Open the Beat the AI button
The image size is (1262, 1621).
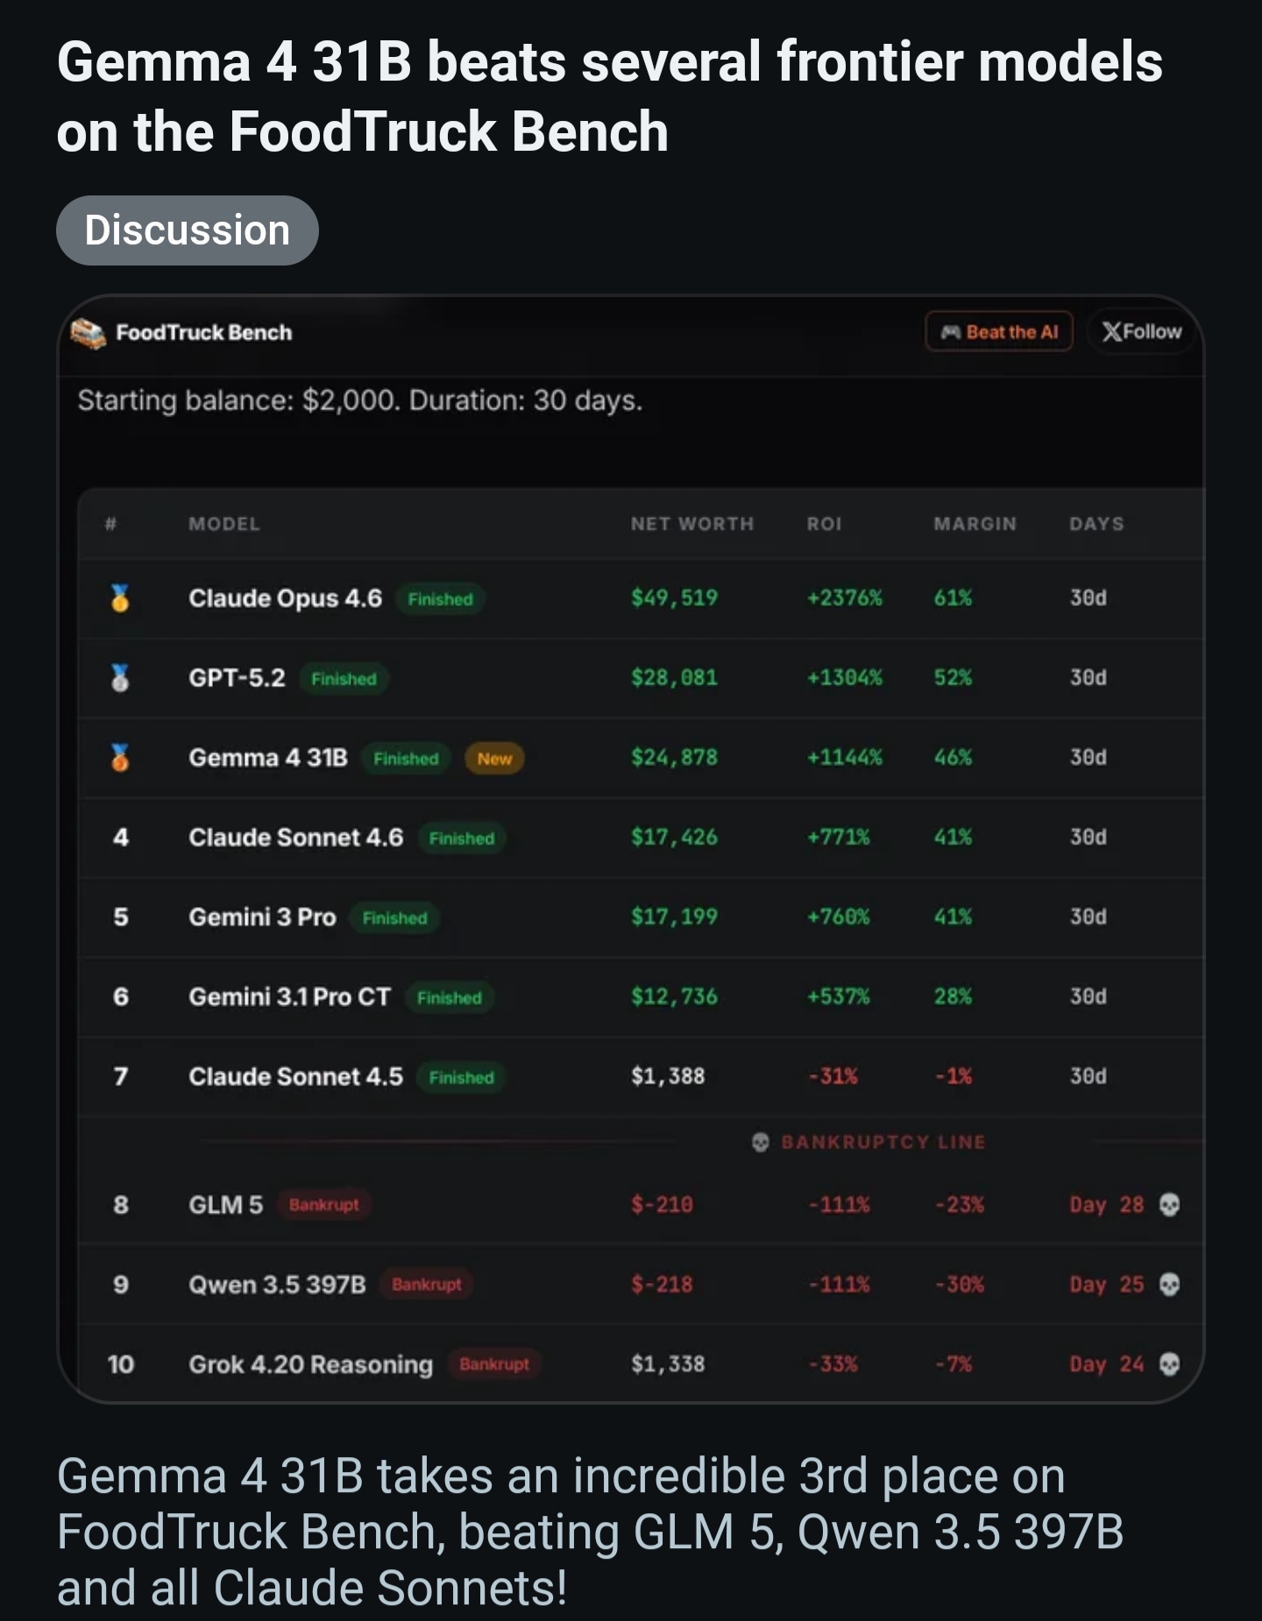point(999,332)
